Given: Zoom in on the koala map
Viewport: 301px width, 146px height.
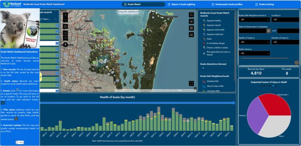Looking at the screenshot, I should pyautogui.click(x=65, y=15).
